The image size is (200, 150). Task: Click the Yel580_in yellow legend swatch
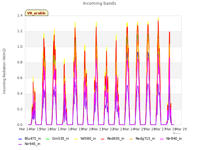click(x=76, y=139)
